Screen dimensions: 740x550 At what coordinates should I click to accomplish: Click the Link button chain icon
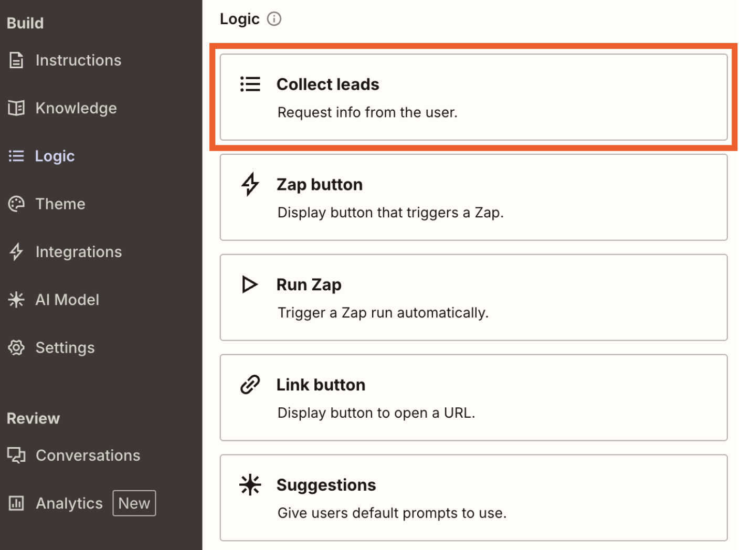[x=250, y=384]
